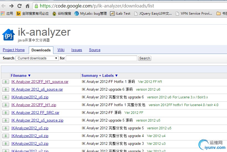Open IKAnalyzer2012_u5.zip file link
The height and width of the screenshot is (152, 227).
click(x=30, y=128)
